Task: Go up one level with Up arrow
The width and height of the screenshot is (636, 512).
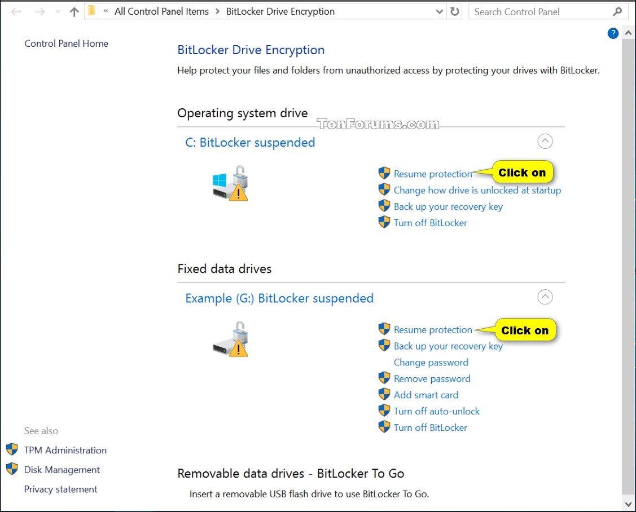Action: pyautogui.click(x=74, y=12)
